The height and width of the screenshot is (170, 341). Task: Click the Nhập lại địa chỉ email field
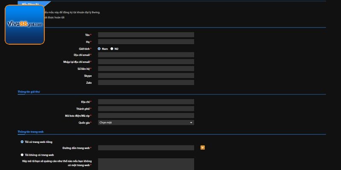pos(146,62)
